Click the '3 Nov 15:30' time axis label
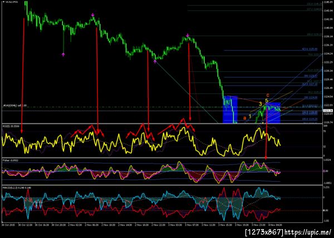This screenshot has width=334, height=238. (x=226, y=225)
